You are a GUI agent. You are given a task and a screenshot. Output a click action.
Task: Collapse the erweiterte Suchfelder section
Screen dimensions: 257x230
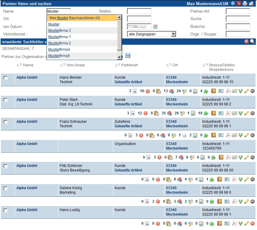[x=247, y=41]
